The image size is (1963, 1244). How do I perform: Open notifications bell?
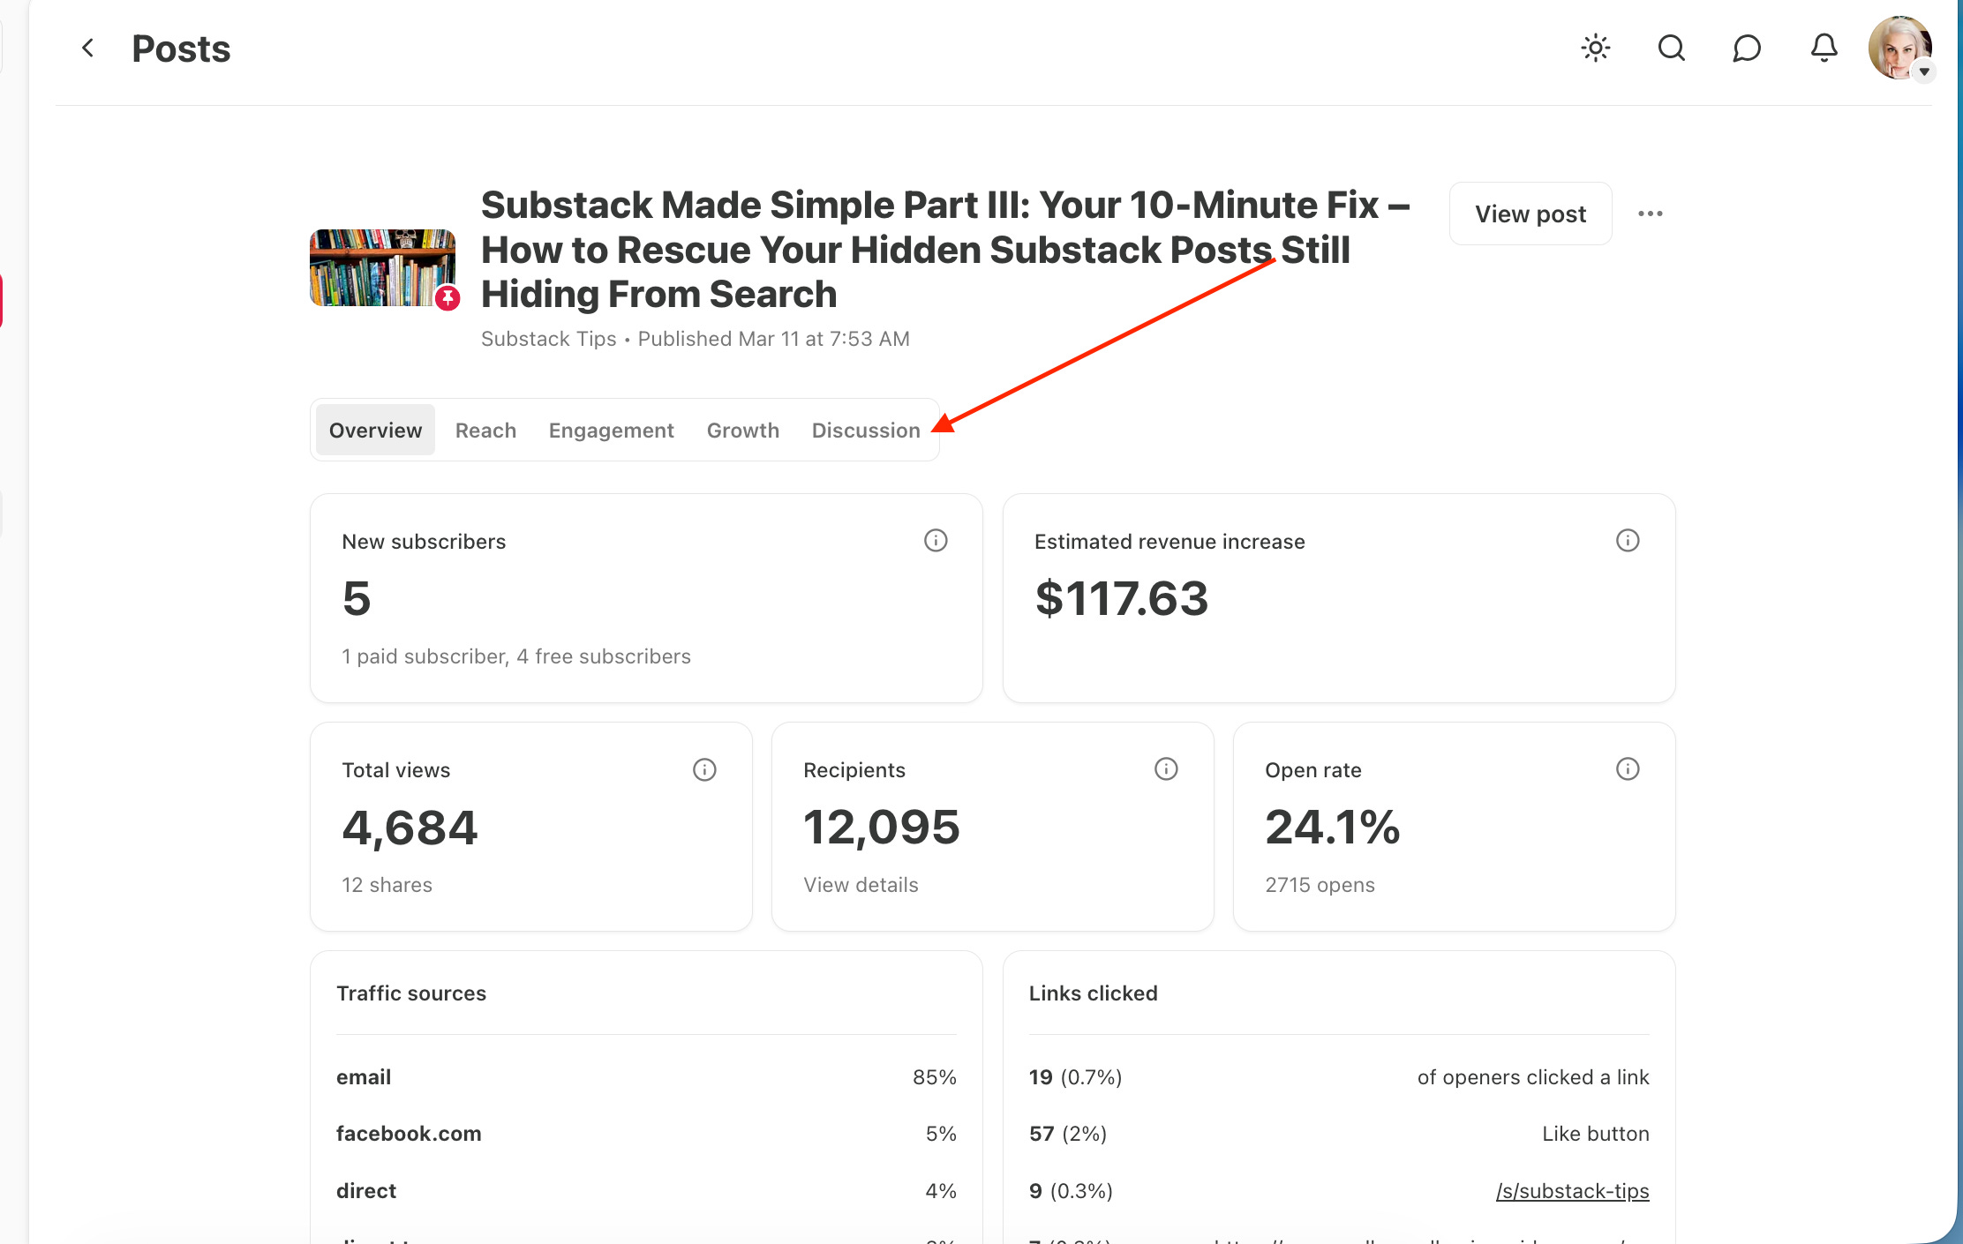click(1824, 48)
